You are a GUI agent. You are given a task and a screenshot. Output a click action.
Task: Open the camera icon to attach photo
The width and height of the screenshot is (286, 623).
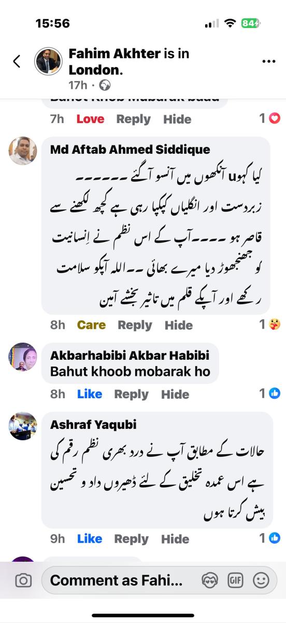click(x=23, y=580)
